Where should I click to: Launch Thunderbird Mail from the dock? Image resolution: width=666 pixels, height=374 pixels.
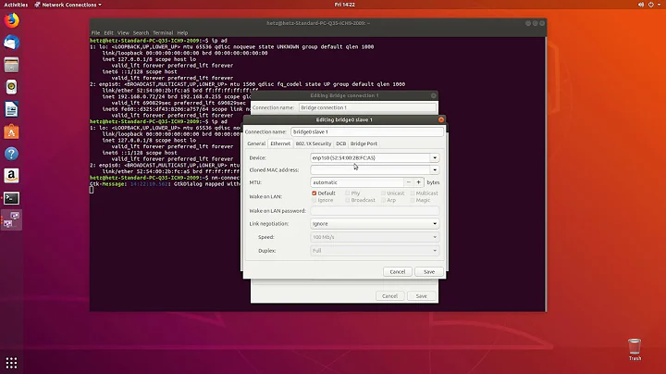tap(12, 43)
